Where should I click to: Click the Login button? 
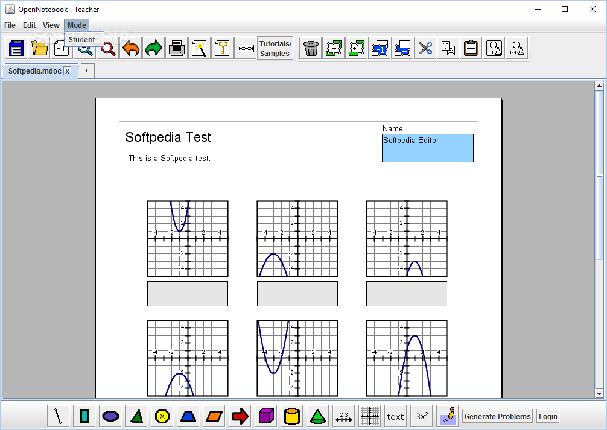[548, 417]
